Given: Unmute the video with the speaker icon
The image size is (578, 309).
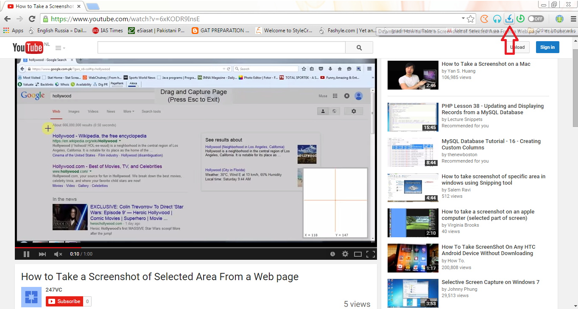Looking at the screenshot, I should pos(58,254).
